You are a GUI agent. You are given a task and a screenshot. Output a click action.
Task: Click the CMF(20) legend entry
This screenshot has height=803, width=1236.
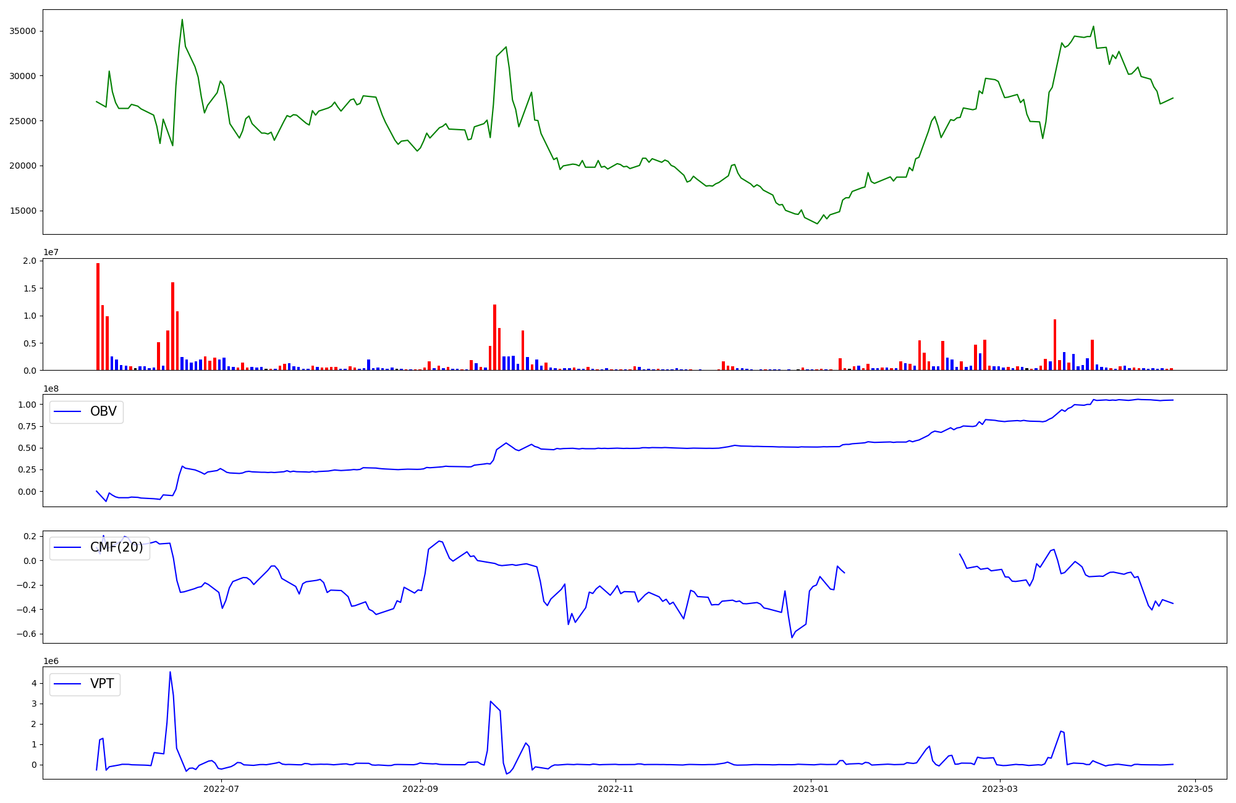tap(116, 548)
